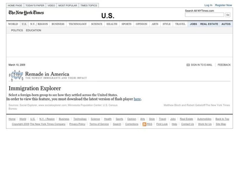Open the Education subsection

(33, 30)
